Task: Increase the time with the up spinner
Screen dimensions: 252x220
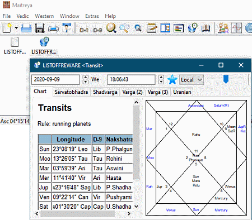Action: pyautogui.click(x=161, y=77)
